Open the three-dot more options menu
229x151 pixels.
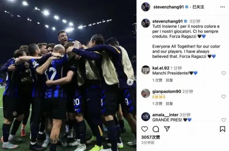222,7
